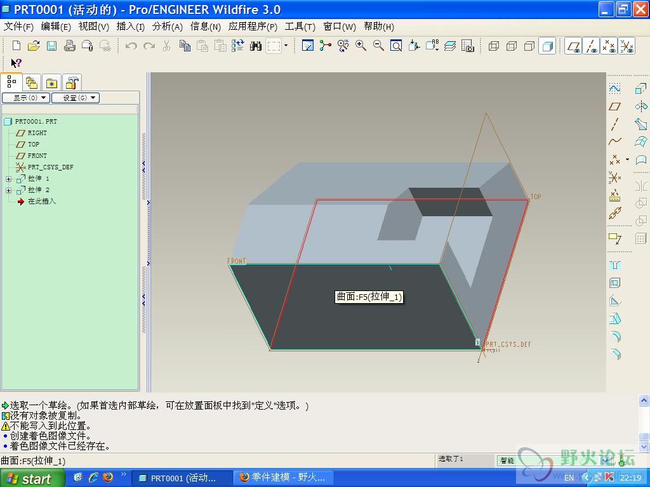
Task: Switch to no hidden display mode
Action: (529, 46)
